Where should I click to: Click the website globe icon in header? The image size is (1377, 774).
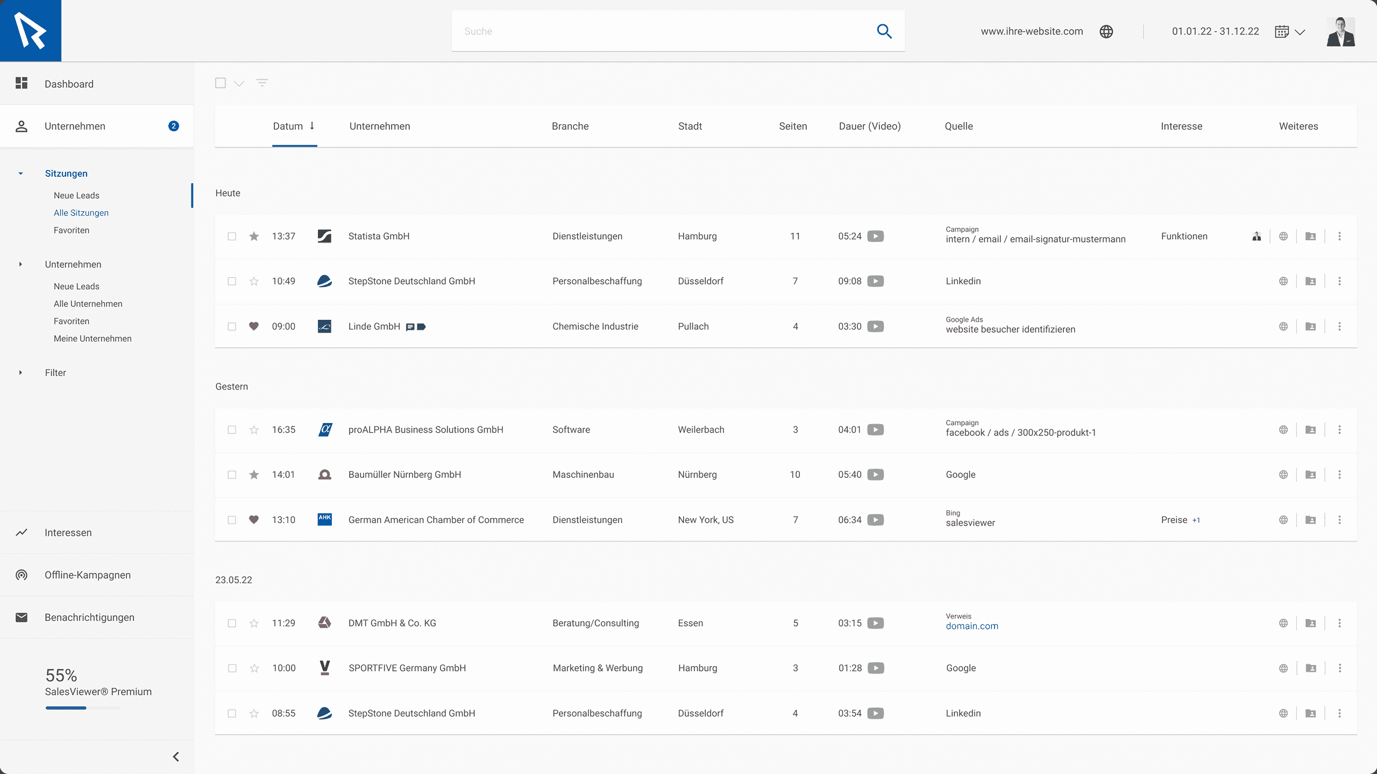click(1106, 32)
